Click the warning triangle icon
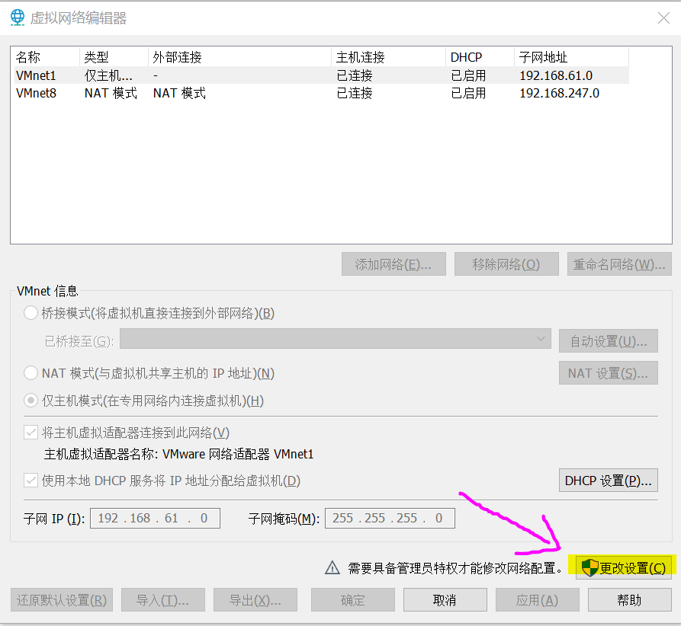681x626 pixels. coord(332,567)
